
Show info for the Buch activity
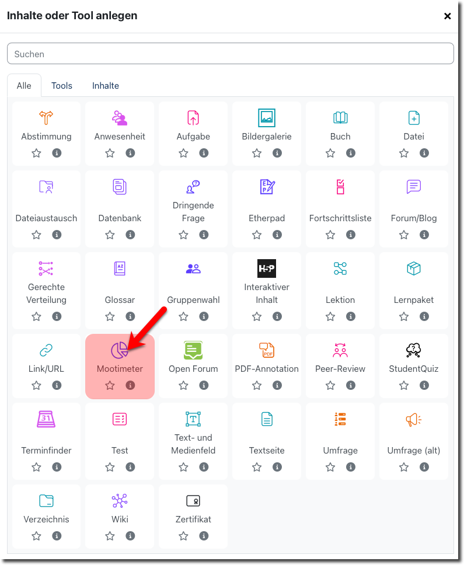351,153
